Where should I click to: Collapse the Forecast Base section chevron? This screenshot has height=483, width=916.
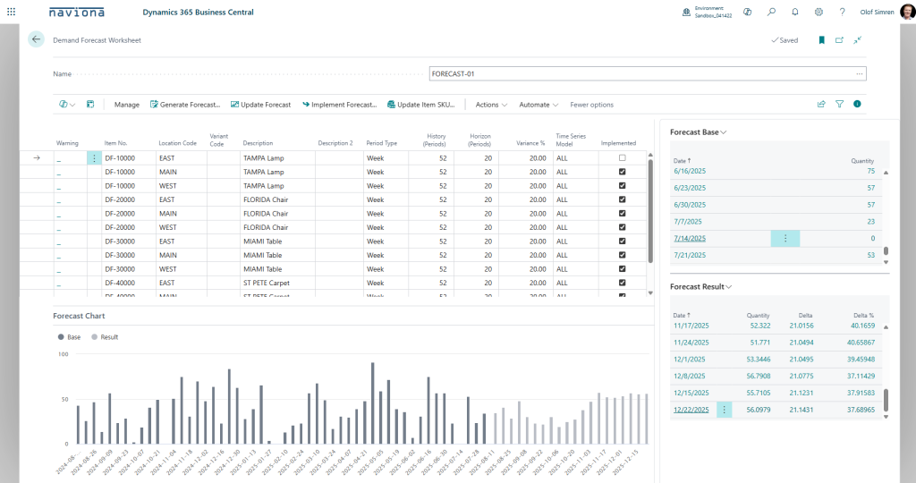point(724,132)
